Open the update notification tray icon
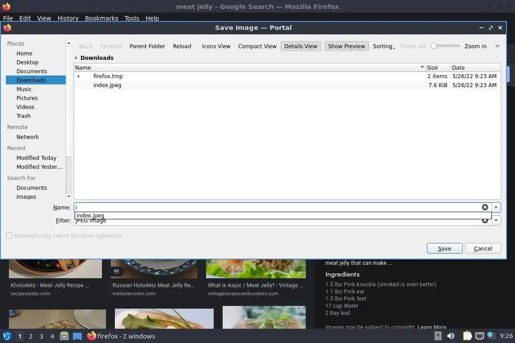The image size is (515, 343). (x=491, y=335)
